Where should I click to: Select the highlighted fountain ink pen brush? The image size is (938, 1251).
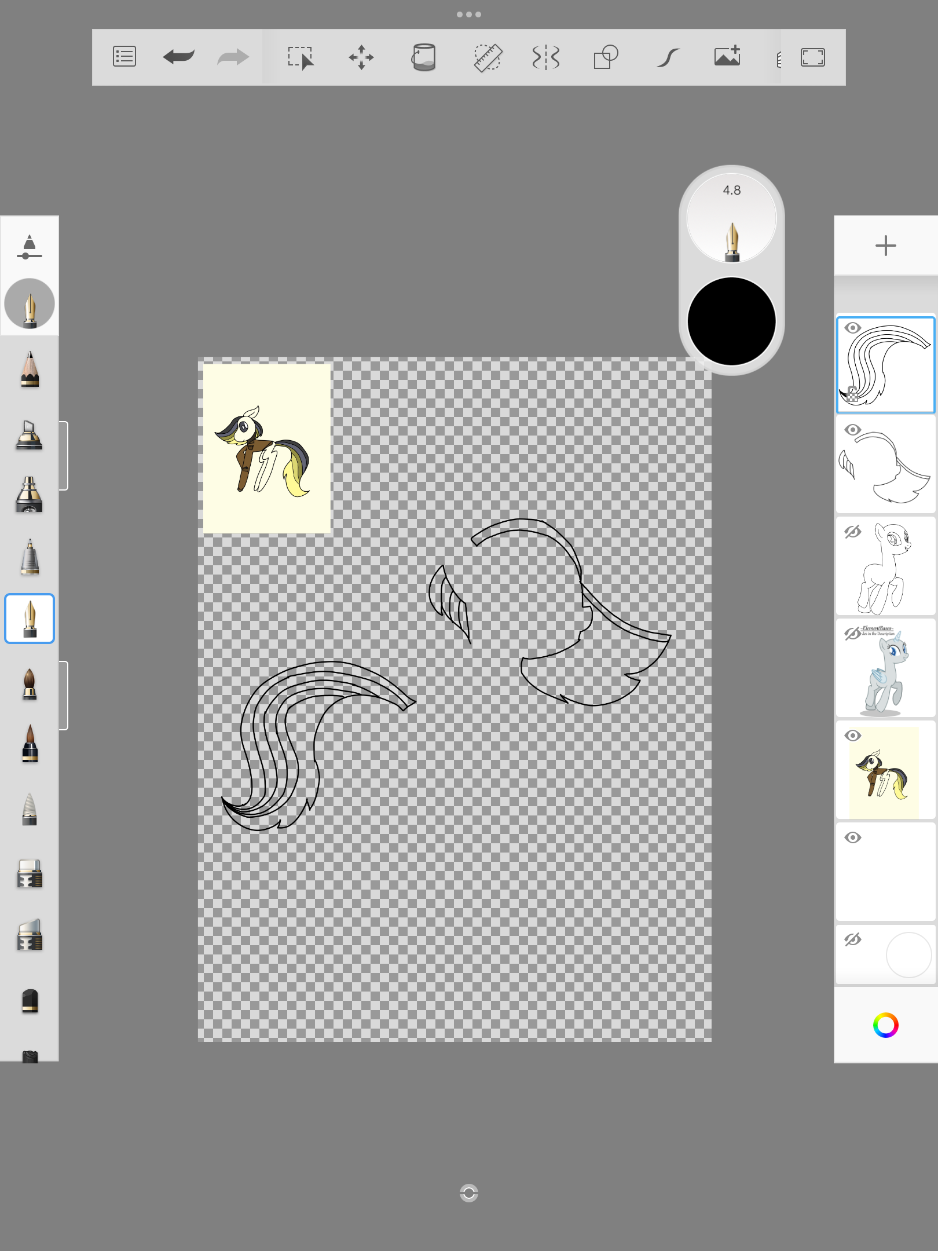tap(30, 619)
